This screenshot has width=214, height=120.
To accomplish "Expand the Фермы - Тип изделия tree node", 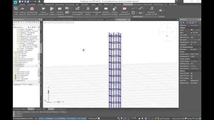I will 17,43.
